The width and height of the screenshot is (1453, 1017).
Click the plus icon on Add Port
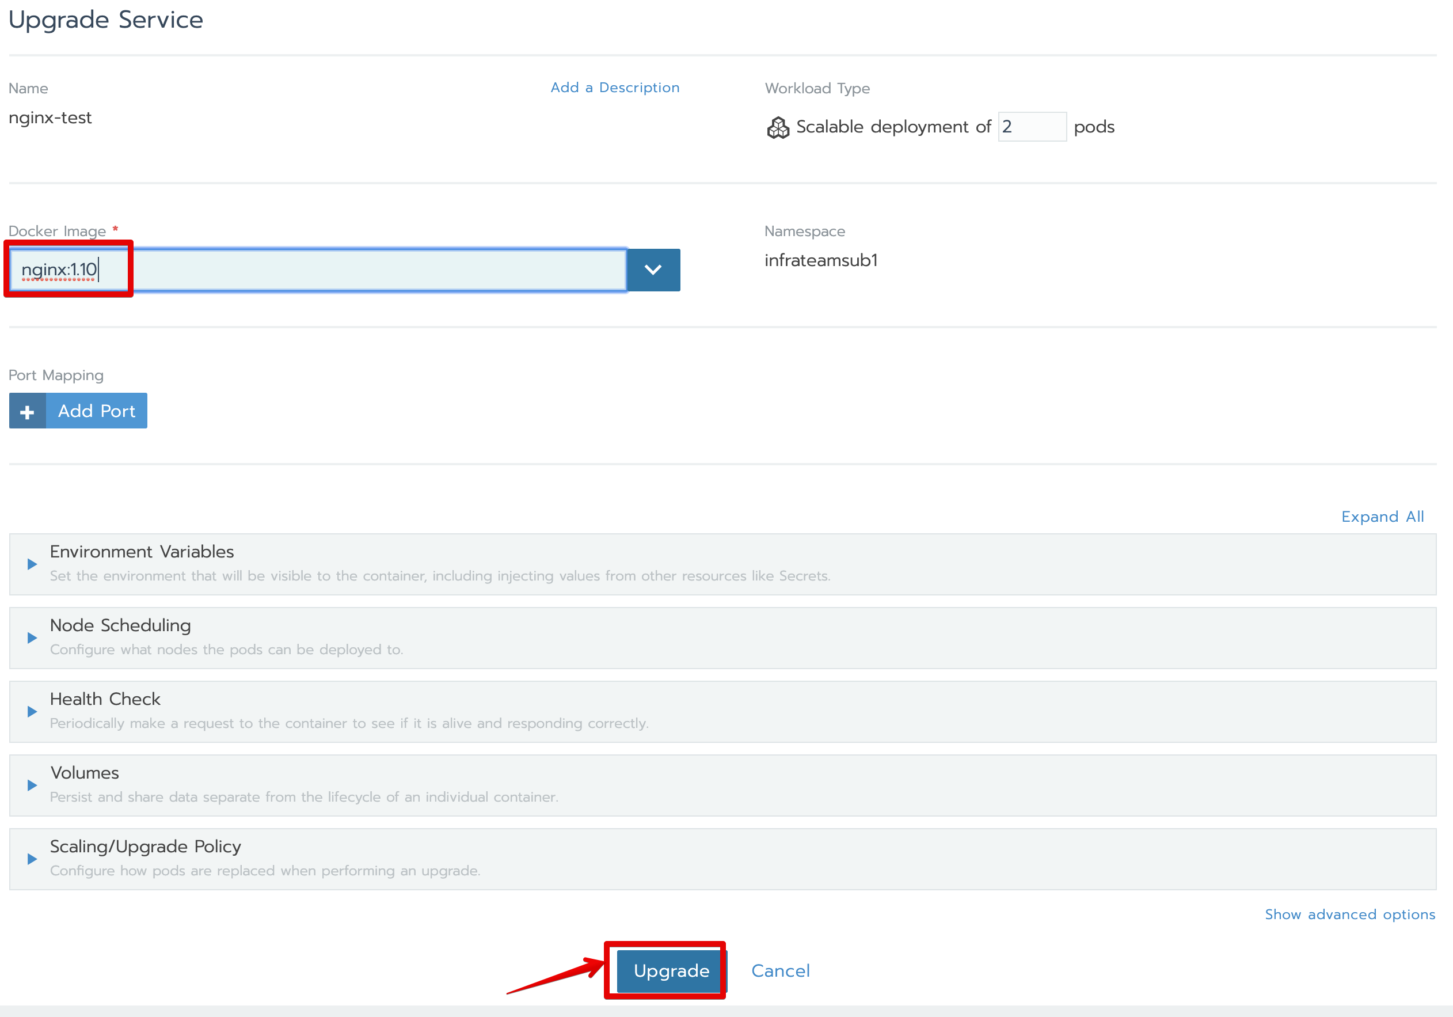click(x=27, y=412)
